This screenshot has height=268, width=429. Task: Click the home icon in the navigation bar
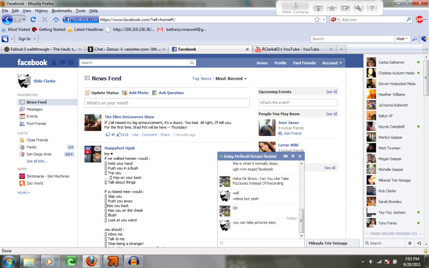click(56, 19)
